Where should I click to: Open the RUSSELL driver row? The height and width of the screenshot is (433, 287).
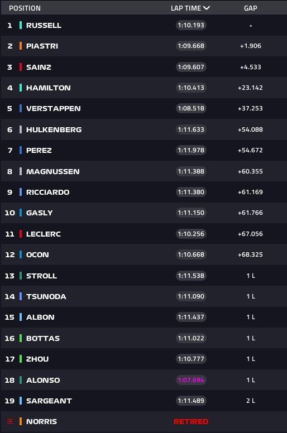click(143, 25)
